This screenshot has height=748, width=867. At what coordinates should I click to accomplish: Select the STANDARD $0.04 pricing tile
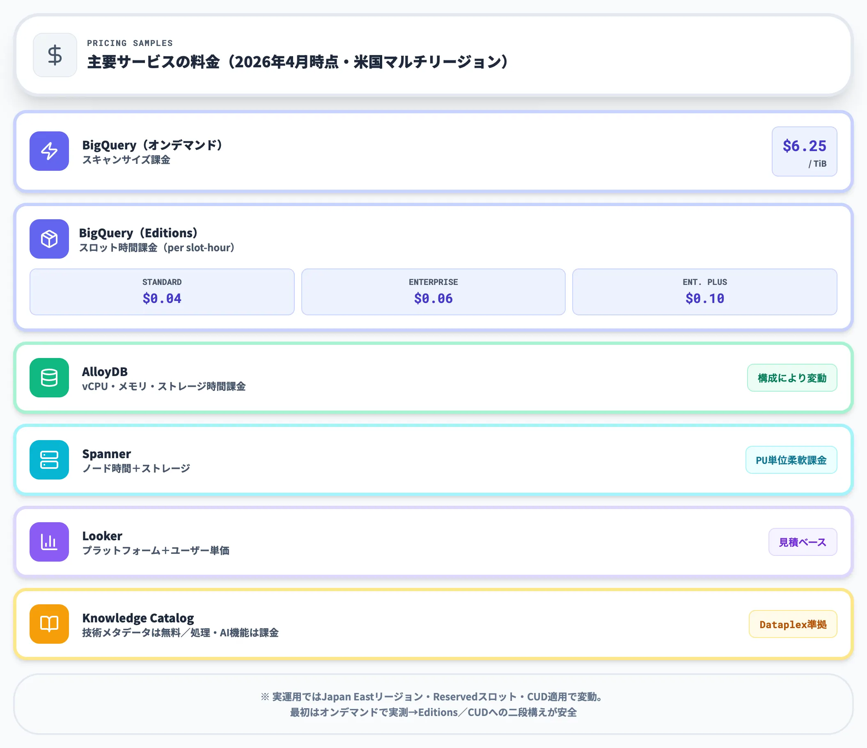pos(162,292)
